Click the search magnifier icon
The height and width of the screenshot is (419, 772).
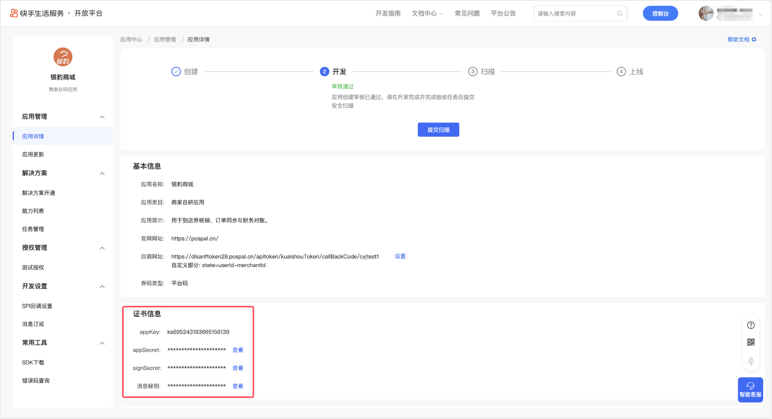[620, 13]
